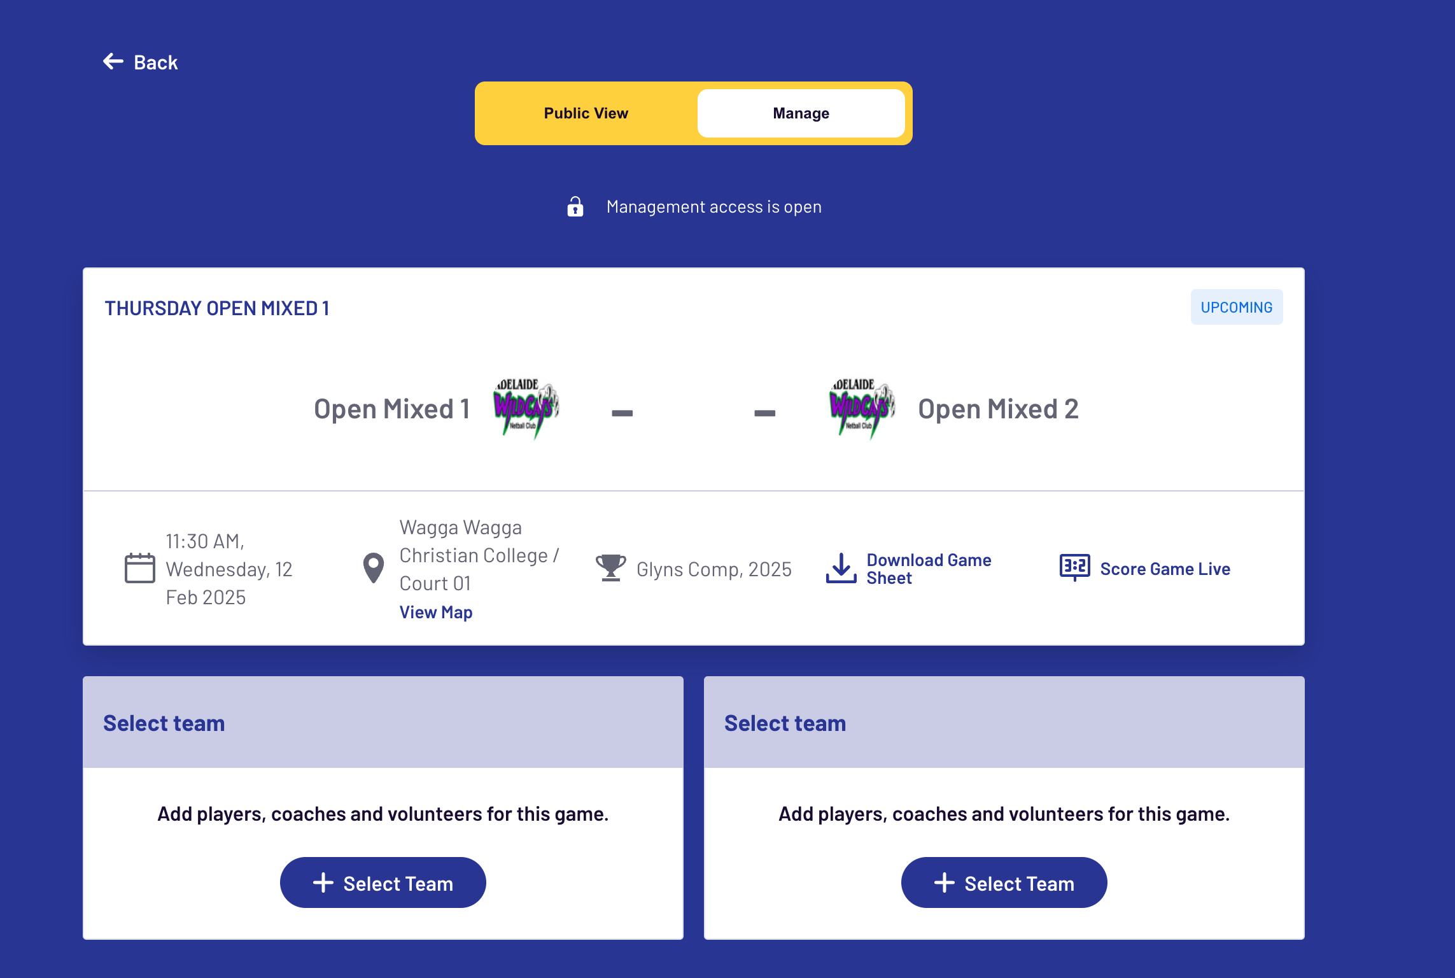1455x978 pixels.
Task: Click the Open Mixed 2 Wildcats logo
Action: point(862,408)
